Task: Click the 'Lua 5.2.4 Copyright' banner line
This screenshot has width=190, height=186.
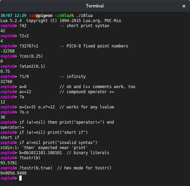Action: [x=61, y=21]
